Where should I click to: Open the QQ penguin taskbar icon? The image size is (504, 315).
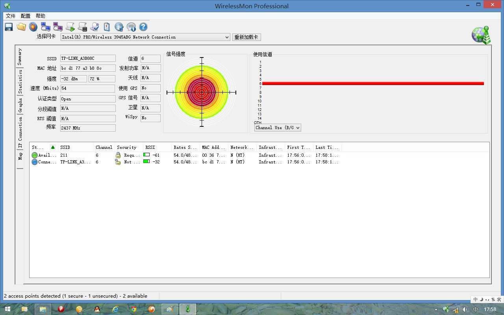97,309
